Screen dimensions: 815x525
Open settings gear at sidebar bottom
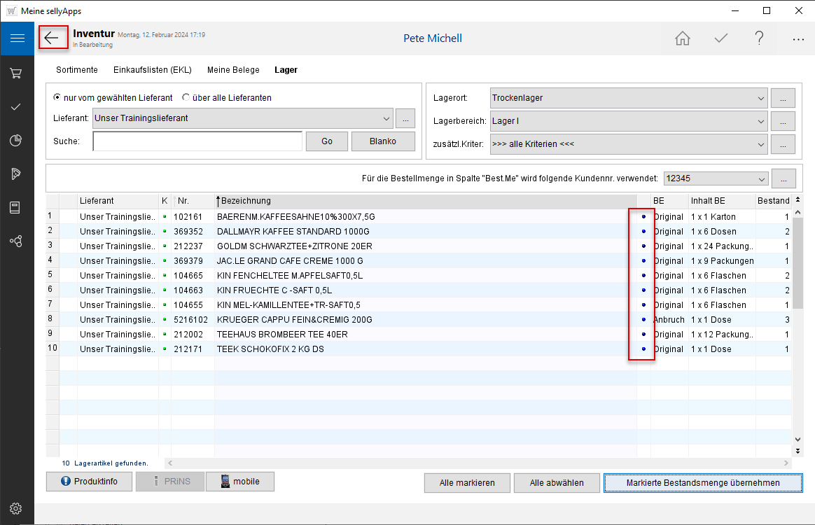pyautogui.click(x=17, y=508)
